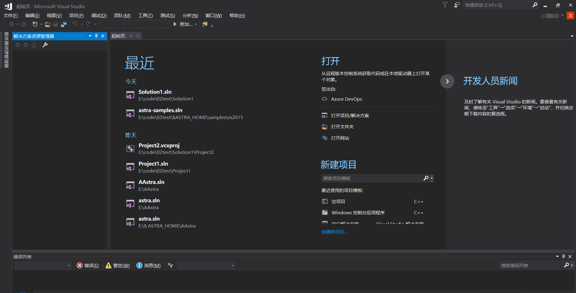576x293 pixels.
Task: Toggle the 错误(E) filter in Error List
Action: tap(88, 265)
